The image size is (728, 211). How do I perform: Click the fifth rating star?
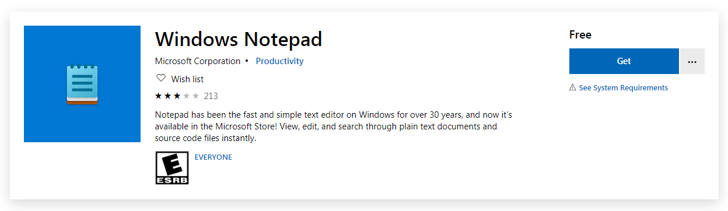196,96
